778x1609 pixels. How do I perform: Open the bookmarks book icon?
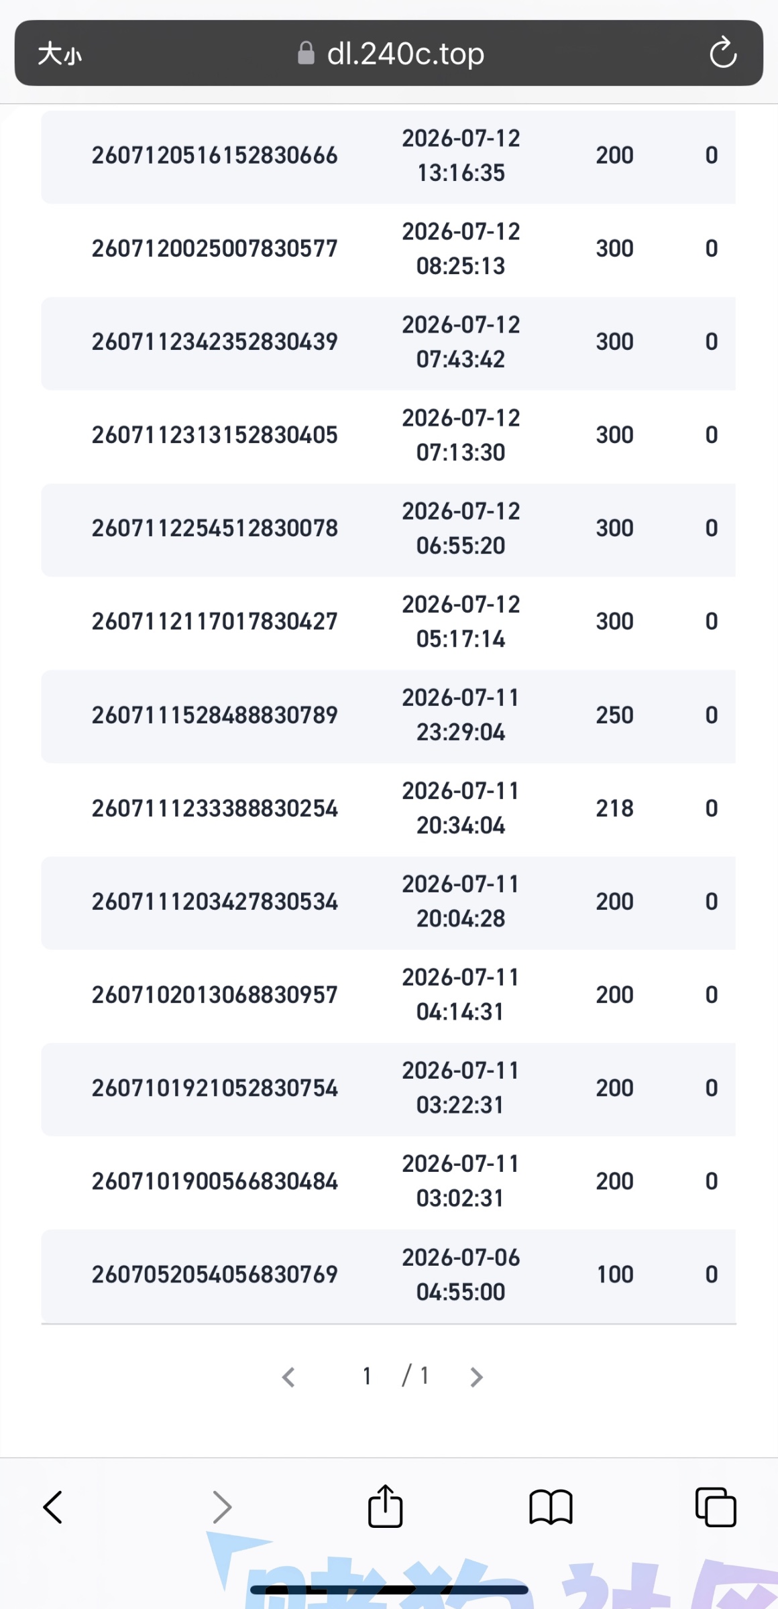551,1507
